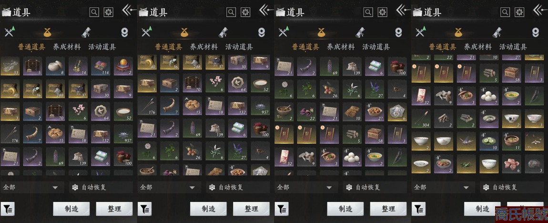
Task: Select the raw pink meat item showing 6
Action: point(511,164)
